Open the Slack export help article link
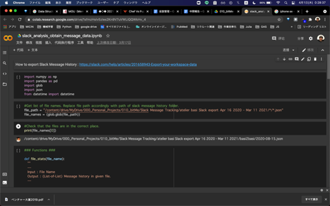 coord(138,64)
